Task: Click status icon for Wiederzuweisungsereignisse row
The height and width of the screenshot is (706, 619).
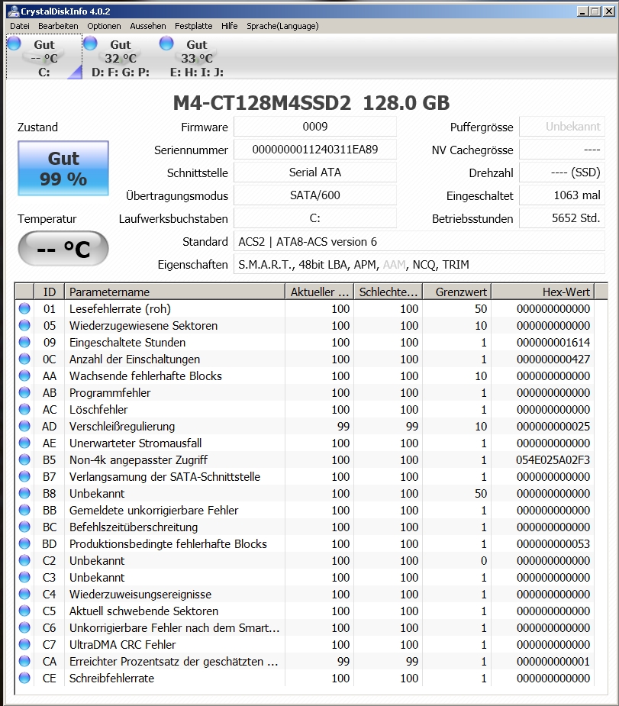Action: click(24, 594)
